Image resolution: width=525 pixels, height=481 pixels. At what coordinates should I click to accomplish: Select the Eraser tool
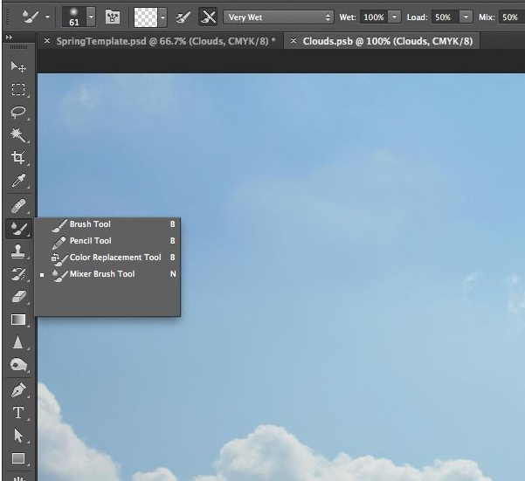[18, 297]
